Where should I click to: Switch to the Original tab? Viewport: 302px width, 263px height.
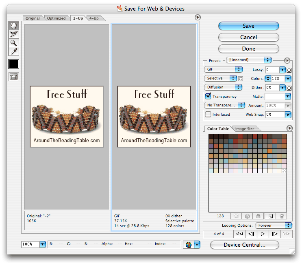(33, 18)
